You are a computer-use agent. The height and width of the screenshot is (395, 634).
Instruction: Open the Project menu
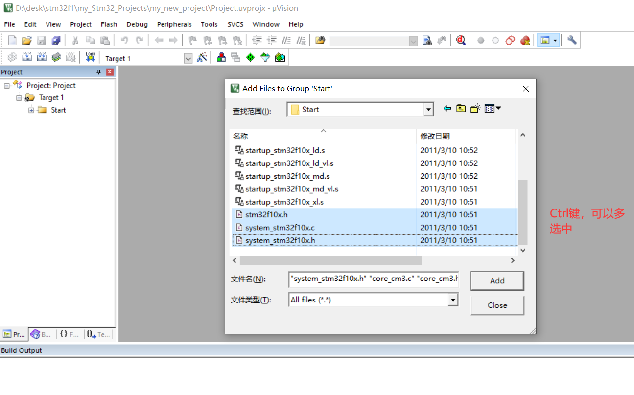pos(81,24)
